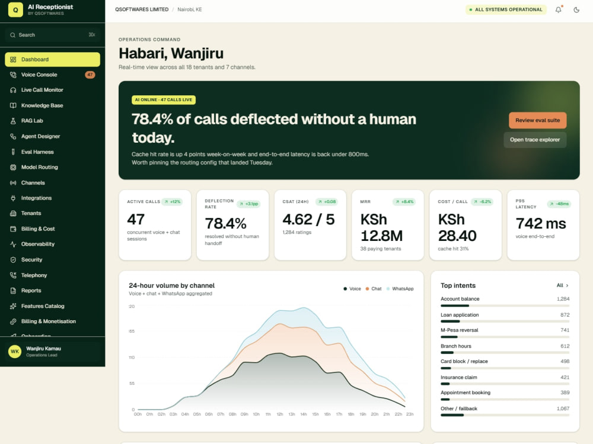Open the P95 Latency metric card
This screenshot has height=444, width=593.
click(543, 225)
